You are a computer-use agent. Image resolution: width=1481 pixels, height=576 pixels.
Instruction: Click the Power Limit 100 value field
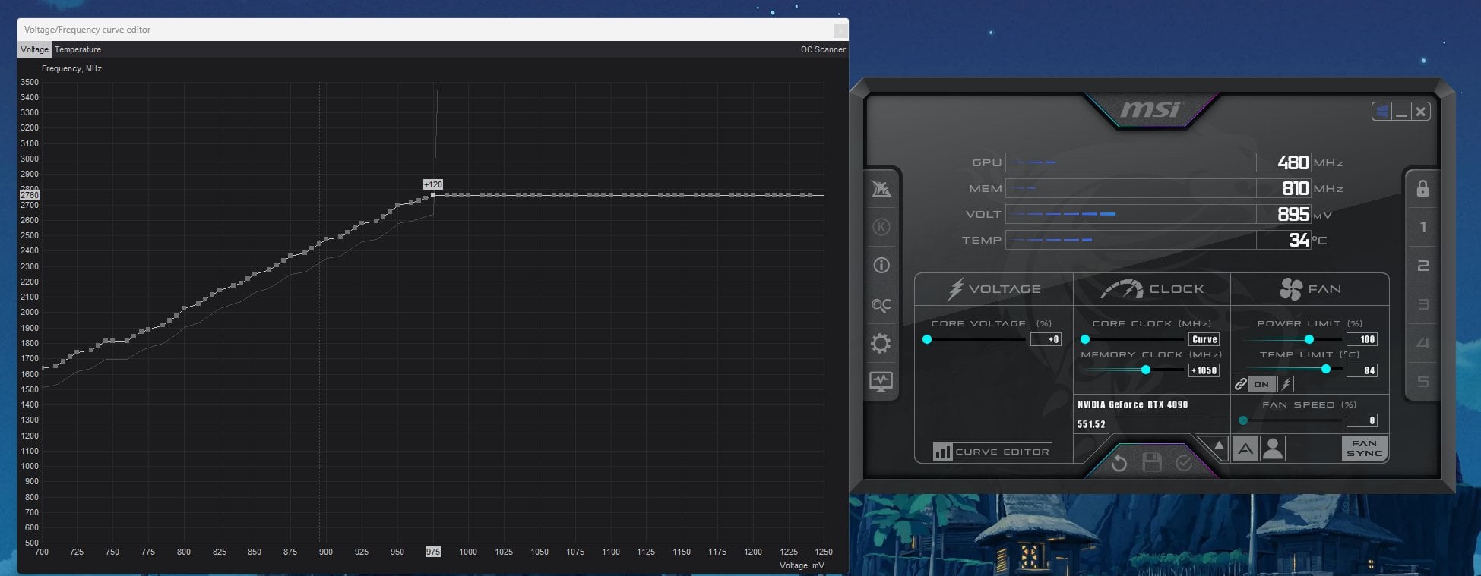pyautogui.click(x=1362, y=339)
